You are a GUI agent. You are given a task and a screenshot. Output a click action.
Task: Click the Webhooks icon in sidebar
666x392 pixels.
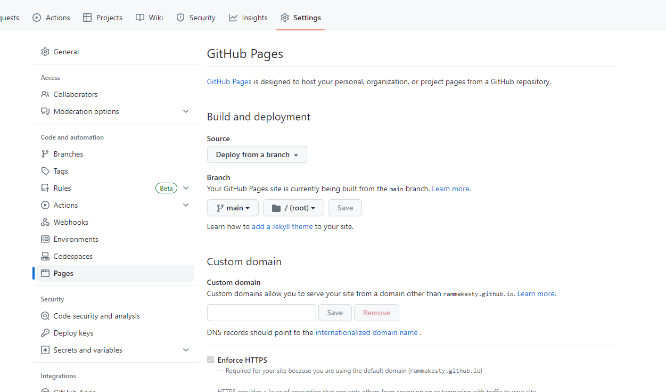pyautogui.click(x=45, y=222)
